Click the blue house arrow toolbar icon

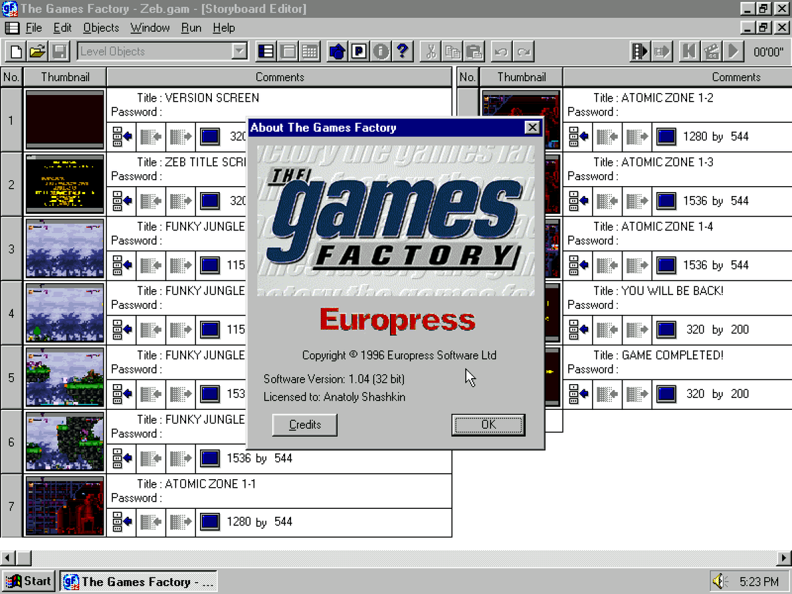pos(337,51)
